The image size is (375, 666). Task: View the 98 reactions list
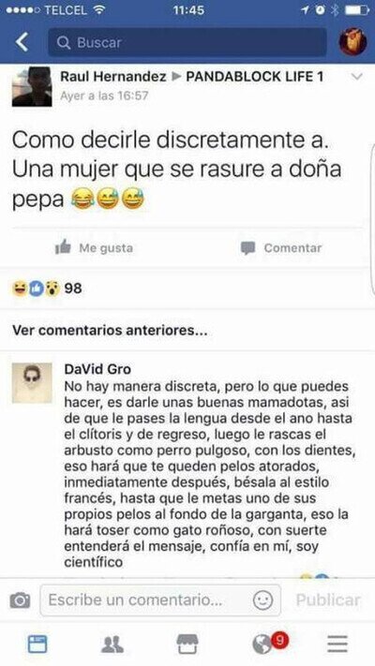[x=47, y=289]
